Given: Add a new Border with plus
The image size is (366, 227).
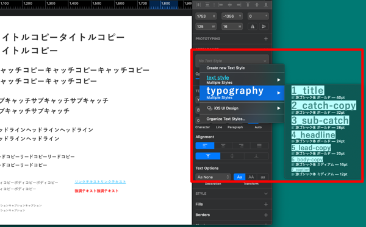Looking at the screenshot, I should 266,215.
